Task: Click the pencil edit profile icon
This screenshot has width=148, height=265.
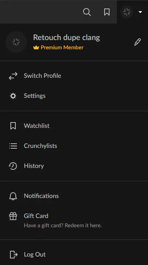Action: [138, 42]
